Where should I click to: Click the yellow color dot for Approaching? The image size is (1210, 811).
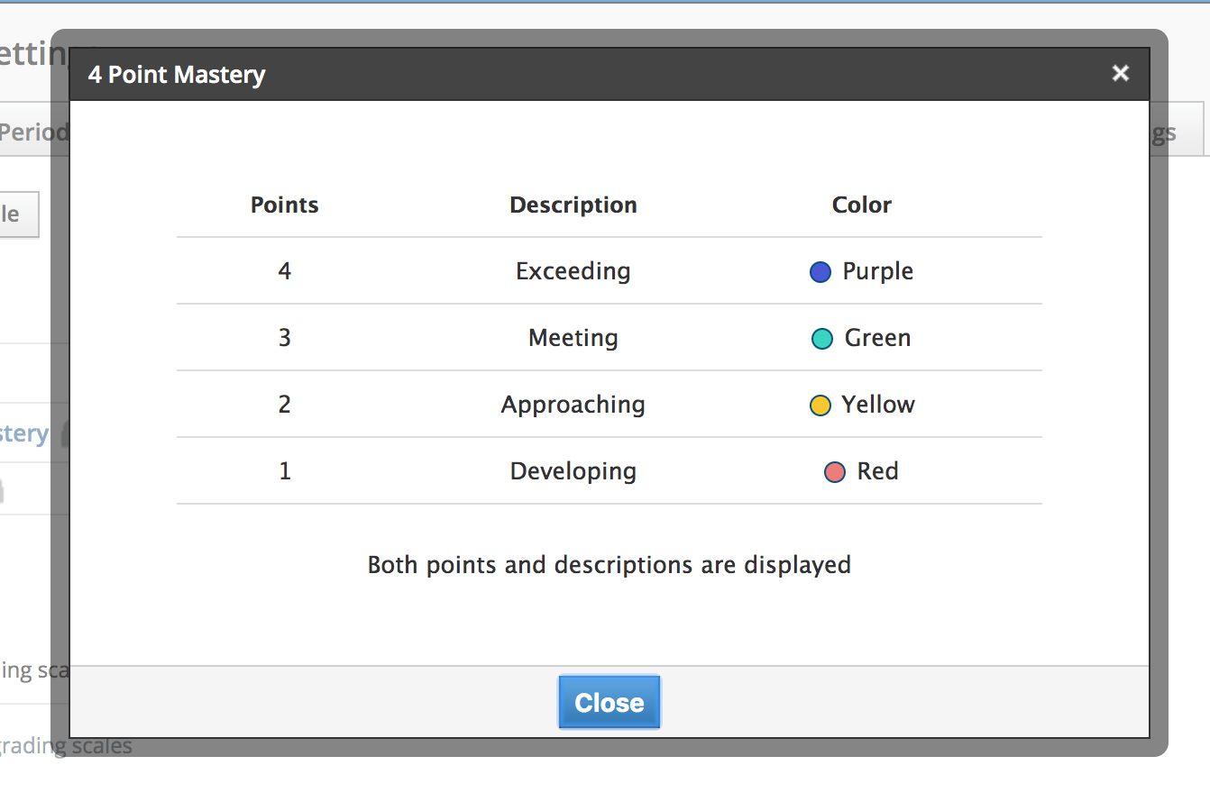[820, 405]
